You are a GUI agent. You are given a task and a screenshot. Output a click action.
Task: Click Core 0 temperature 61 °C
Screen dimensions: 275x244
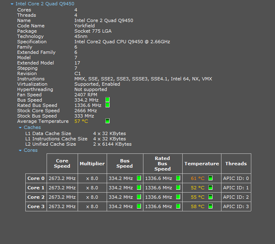pos(198,178)
